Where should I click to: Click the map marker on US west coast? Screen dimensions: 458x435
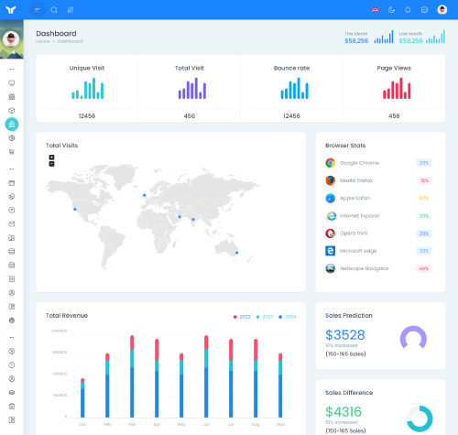point(75,209)
